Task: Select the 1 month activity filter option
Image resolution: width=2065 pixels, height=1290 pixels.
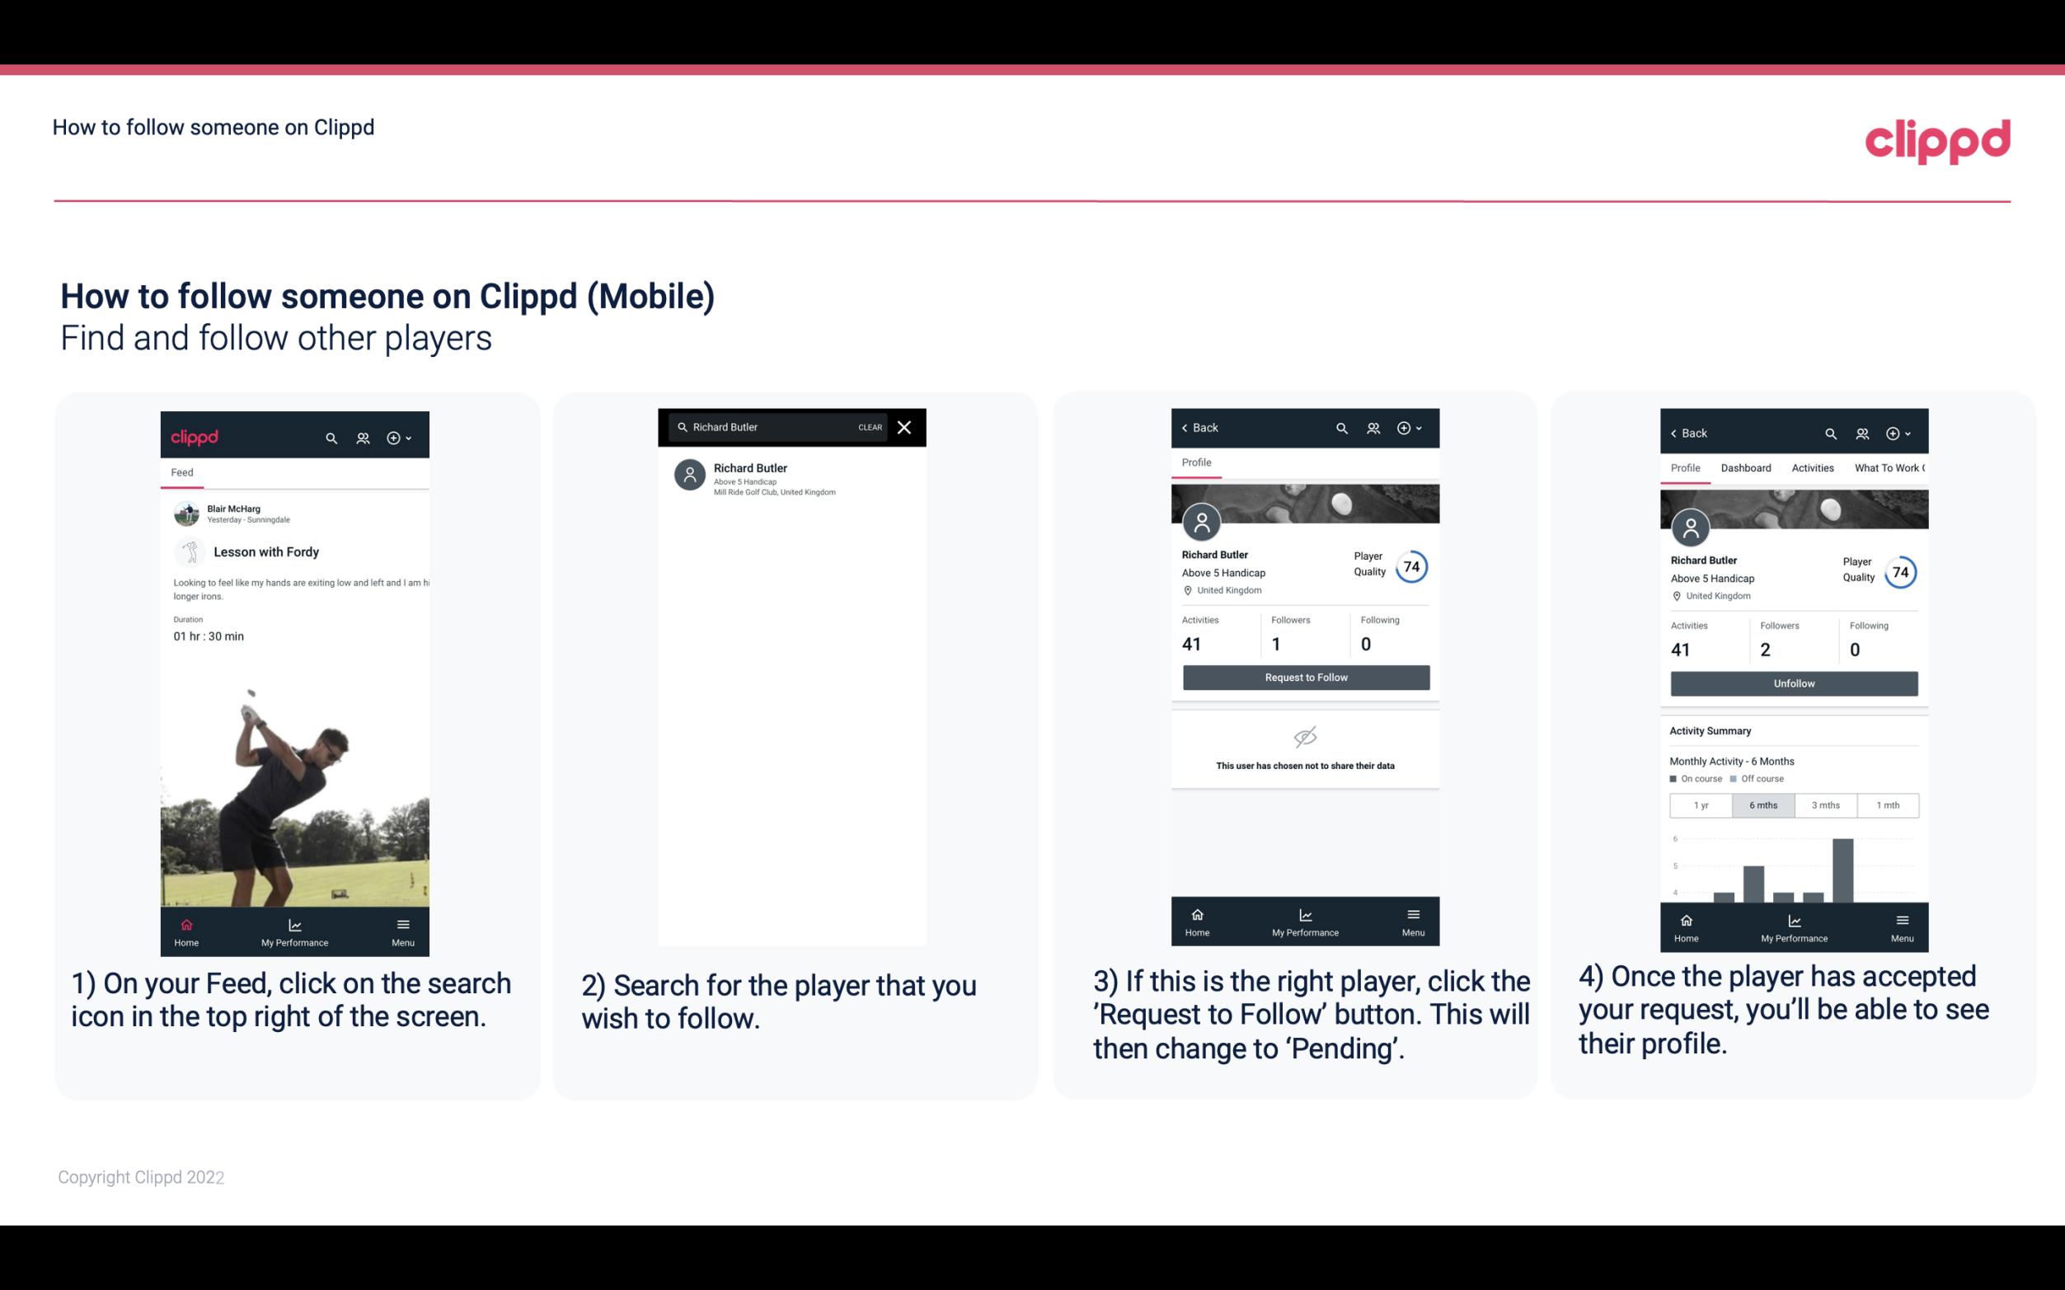Action: click(x=1889, y=804)
